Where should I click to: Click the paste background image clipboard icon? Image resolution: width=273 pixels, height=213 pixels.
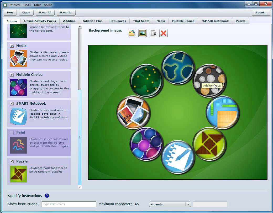(153, 33)
